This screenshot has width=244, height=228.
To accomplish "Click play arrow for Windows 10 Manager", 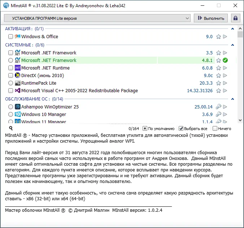I will tap(225, 114).
